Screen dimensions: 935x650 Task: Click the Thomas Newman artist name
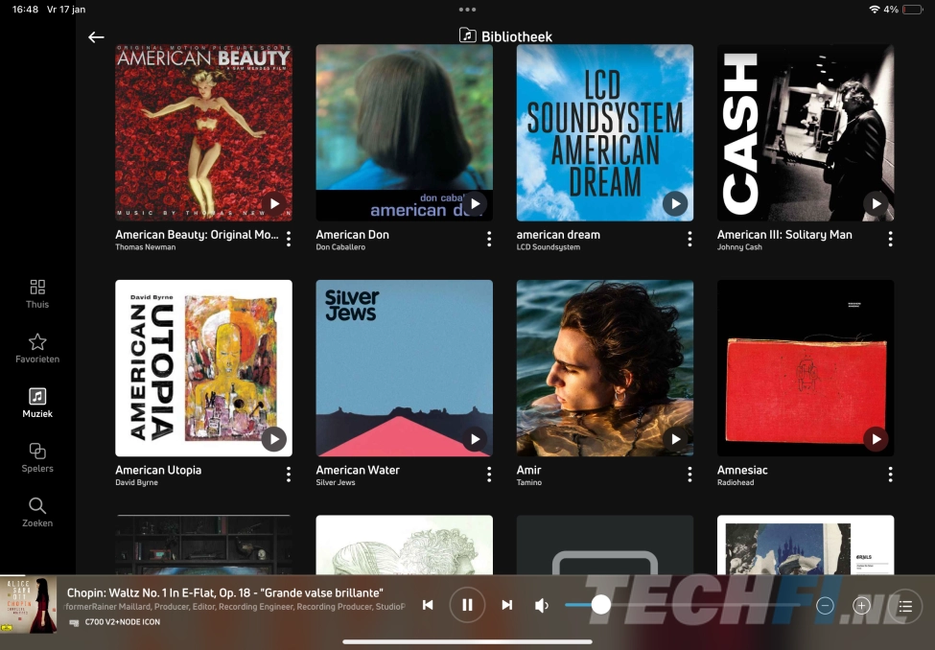coord(146,247)
